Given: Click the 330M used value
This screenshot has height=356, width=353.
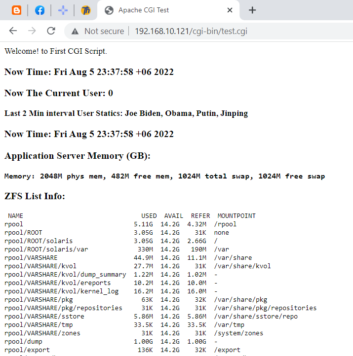Looking at the screenshot, I should pyautogui.click(x=145, y=249).
